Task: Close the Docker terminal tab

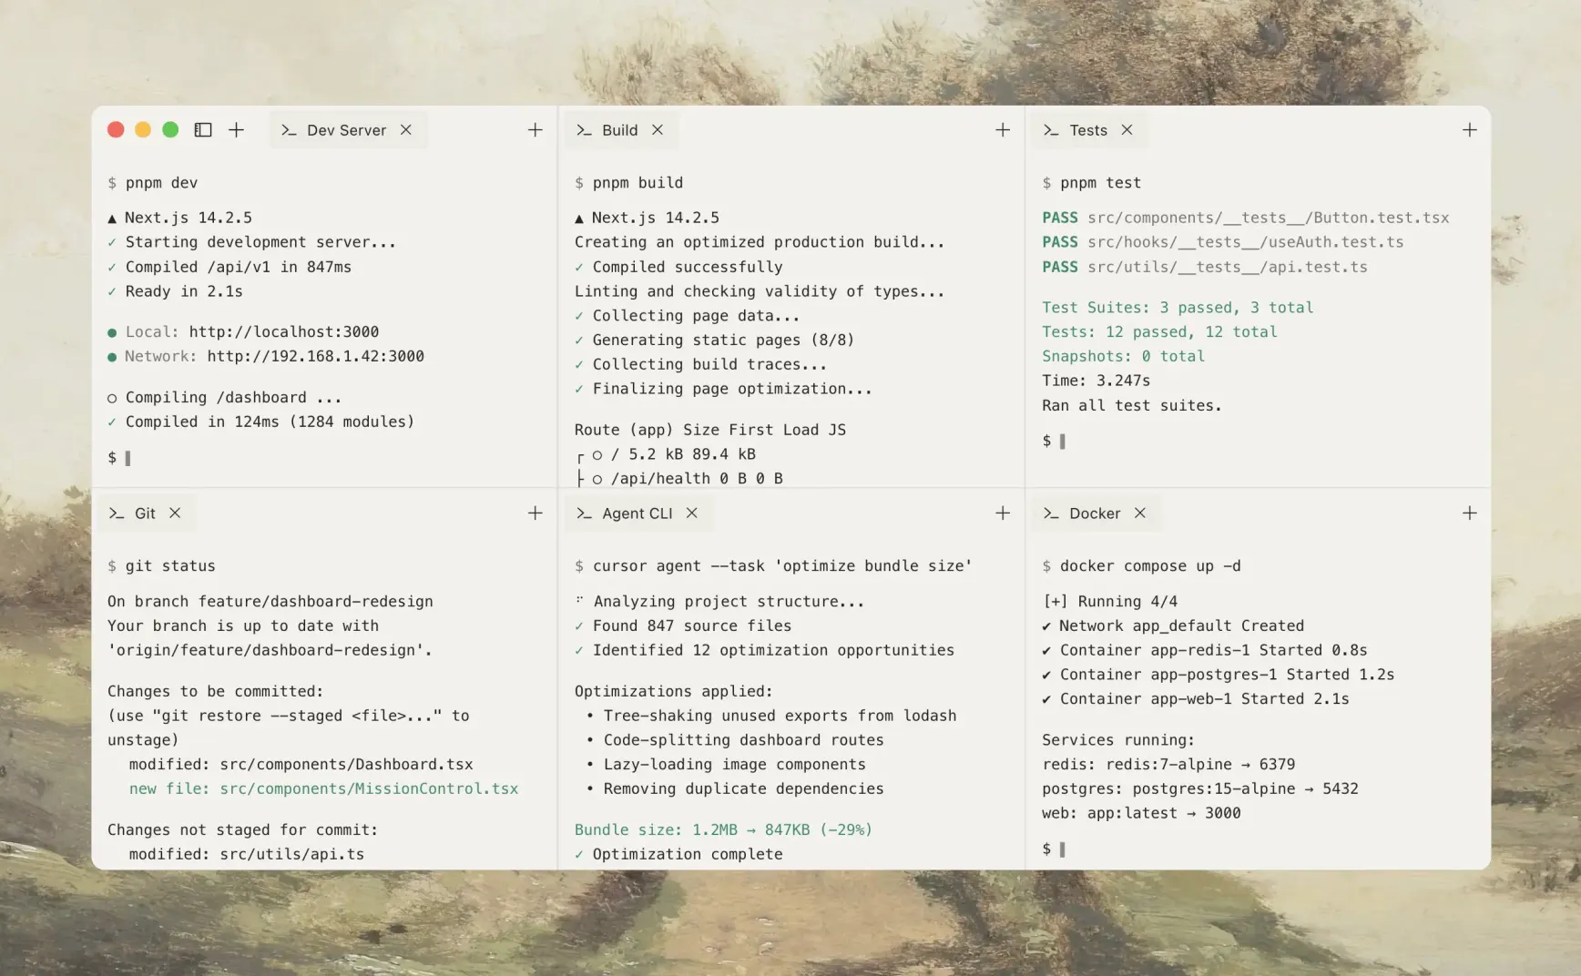Action: click(x=1139, y=513)
